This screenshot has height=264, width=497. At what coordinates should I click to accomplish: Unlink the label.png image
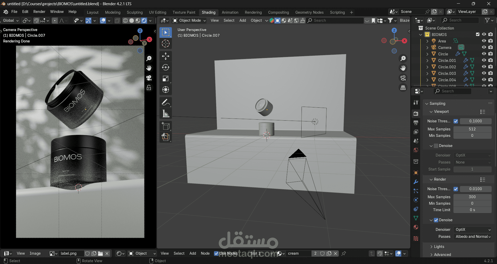pos(107,253)
